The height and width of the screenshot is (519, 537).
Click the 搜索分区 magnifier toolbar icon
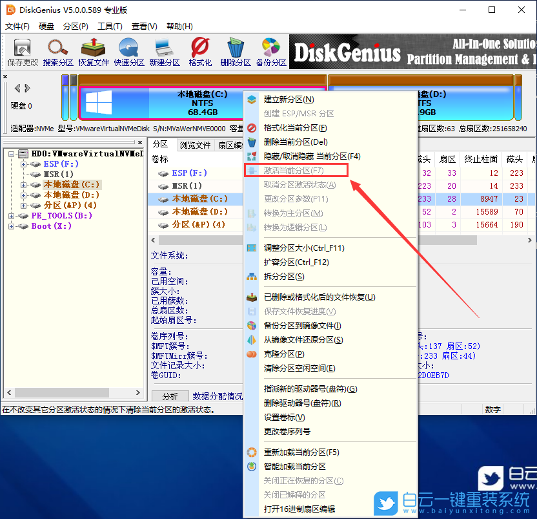click(x=58, y=52)
